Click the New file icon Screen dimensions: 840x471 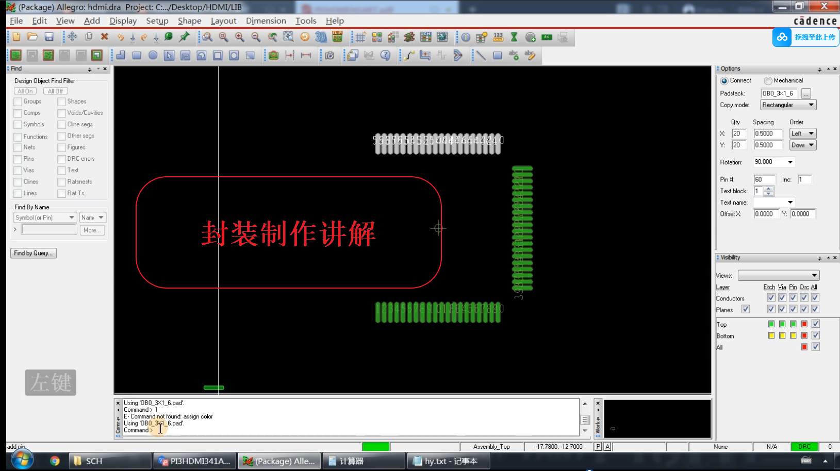(16, 37)
